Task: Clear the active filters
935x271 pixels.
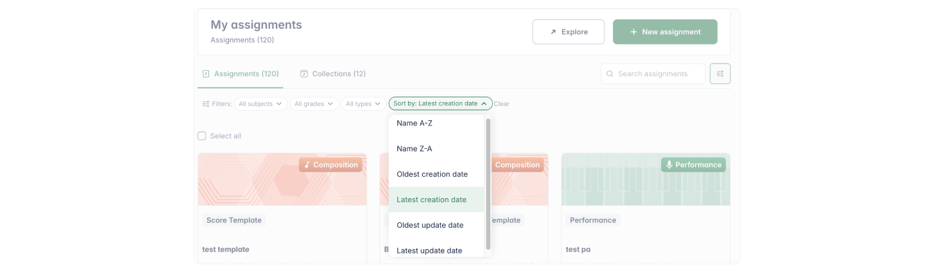Action: point(502,104)
